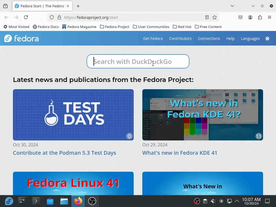Open a new tab with plus button

tap(78, 6)
